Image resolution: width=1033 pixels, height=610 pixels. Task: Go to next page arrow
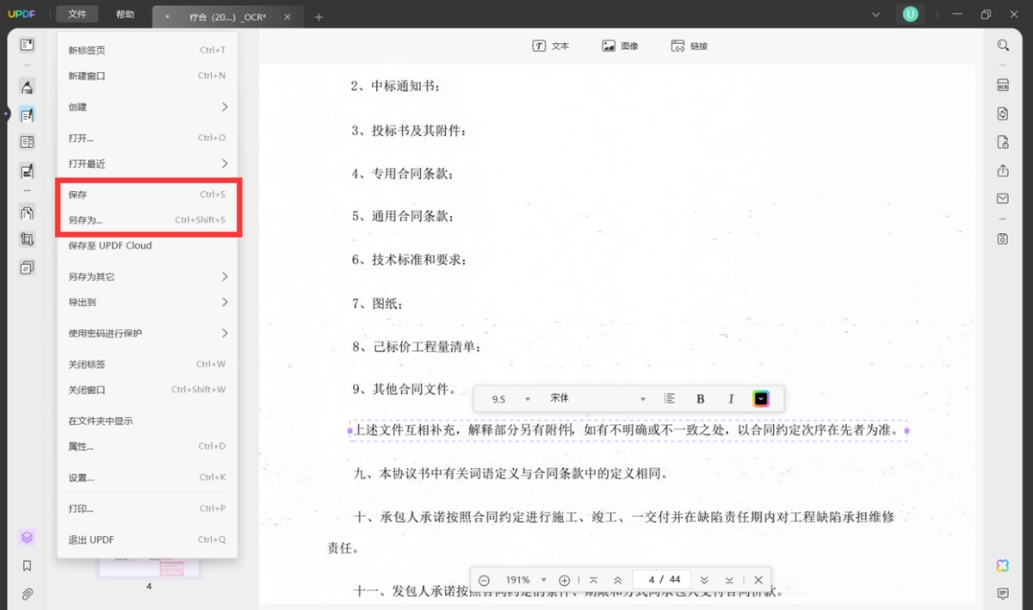coord(704,580)
